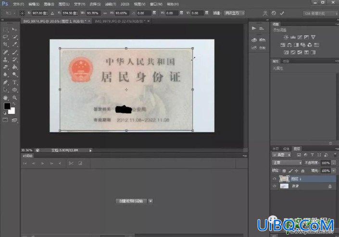Screen dimensions: 339x237
Task: Switch to warp mode icon
Action: click(x=265, y=13)
